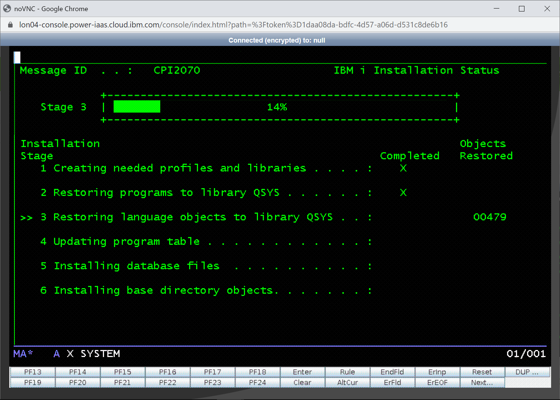Click the PF21 function key button
The width and height of the screenshot is (560, 400).
coord(123,383)
